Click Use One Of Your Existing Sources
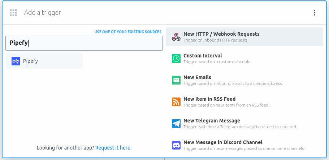This screenshot has width=329, height=160. 128,32
